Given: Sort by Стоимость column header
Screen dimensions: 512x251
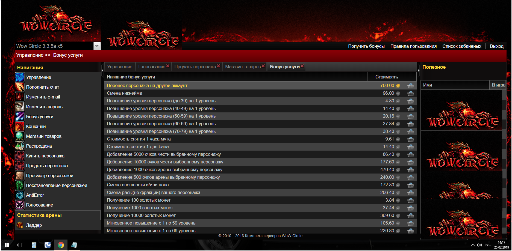Looking at the screenshot, I should coord(386,77).
